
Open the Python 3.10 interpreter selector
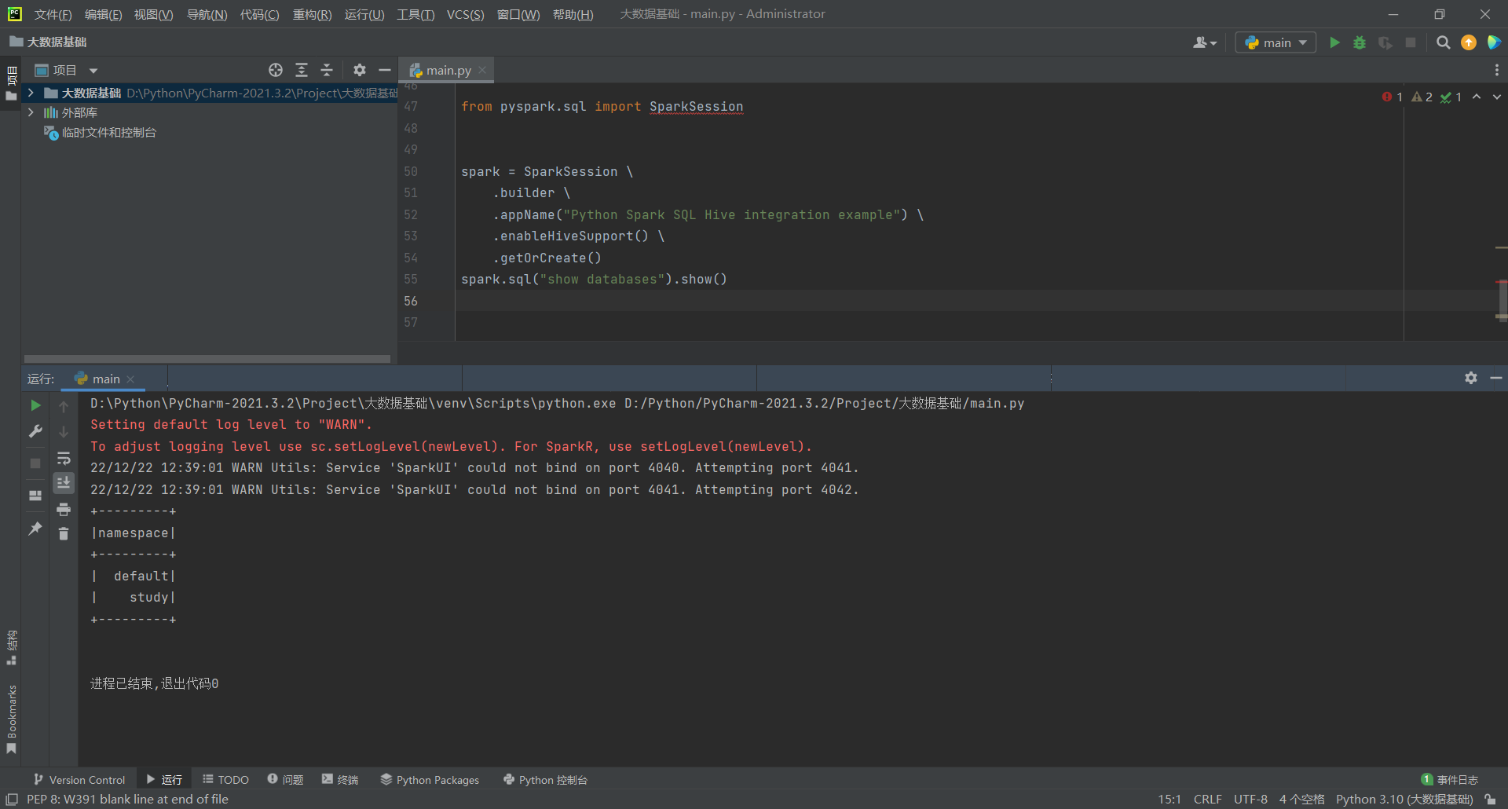pos(1404,800)
